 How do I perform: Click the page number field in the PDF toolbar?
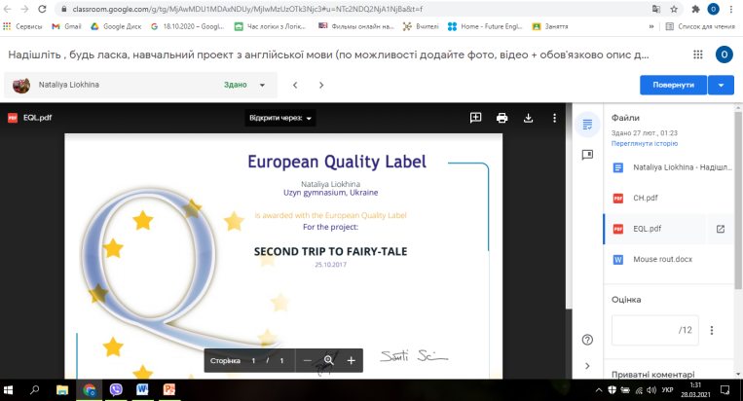pyautogui.click(x=253, y=361)
